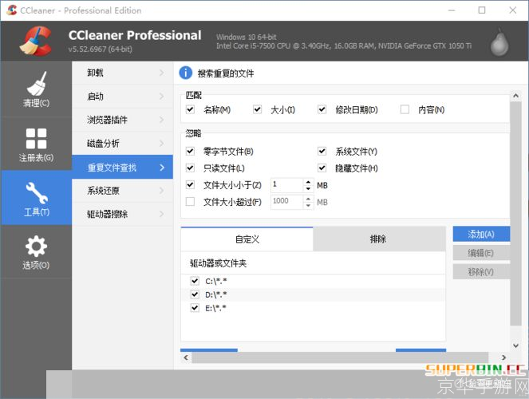Open the 启动 tool page
The width and height of the screenshot is (529, 399).
[x=122, y=97]
